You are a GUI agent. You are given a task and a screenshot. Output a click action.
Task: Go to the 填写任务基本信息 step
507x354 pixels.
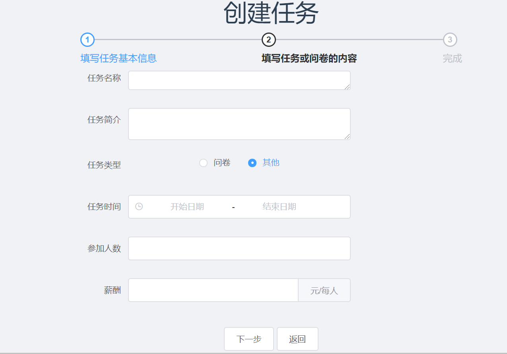pos(118,58)
